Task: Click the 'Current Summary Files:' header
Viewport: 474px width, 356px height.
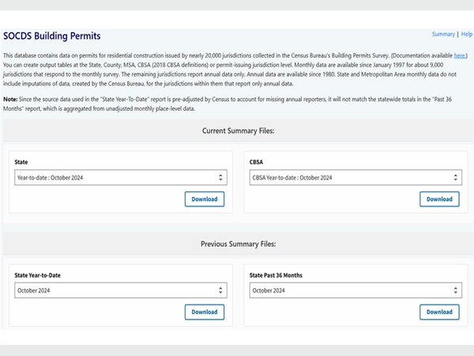Action: pyautogui.click(x=239, y=131)
